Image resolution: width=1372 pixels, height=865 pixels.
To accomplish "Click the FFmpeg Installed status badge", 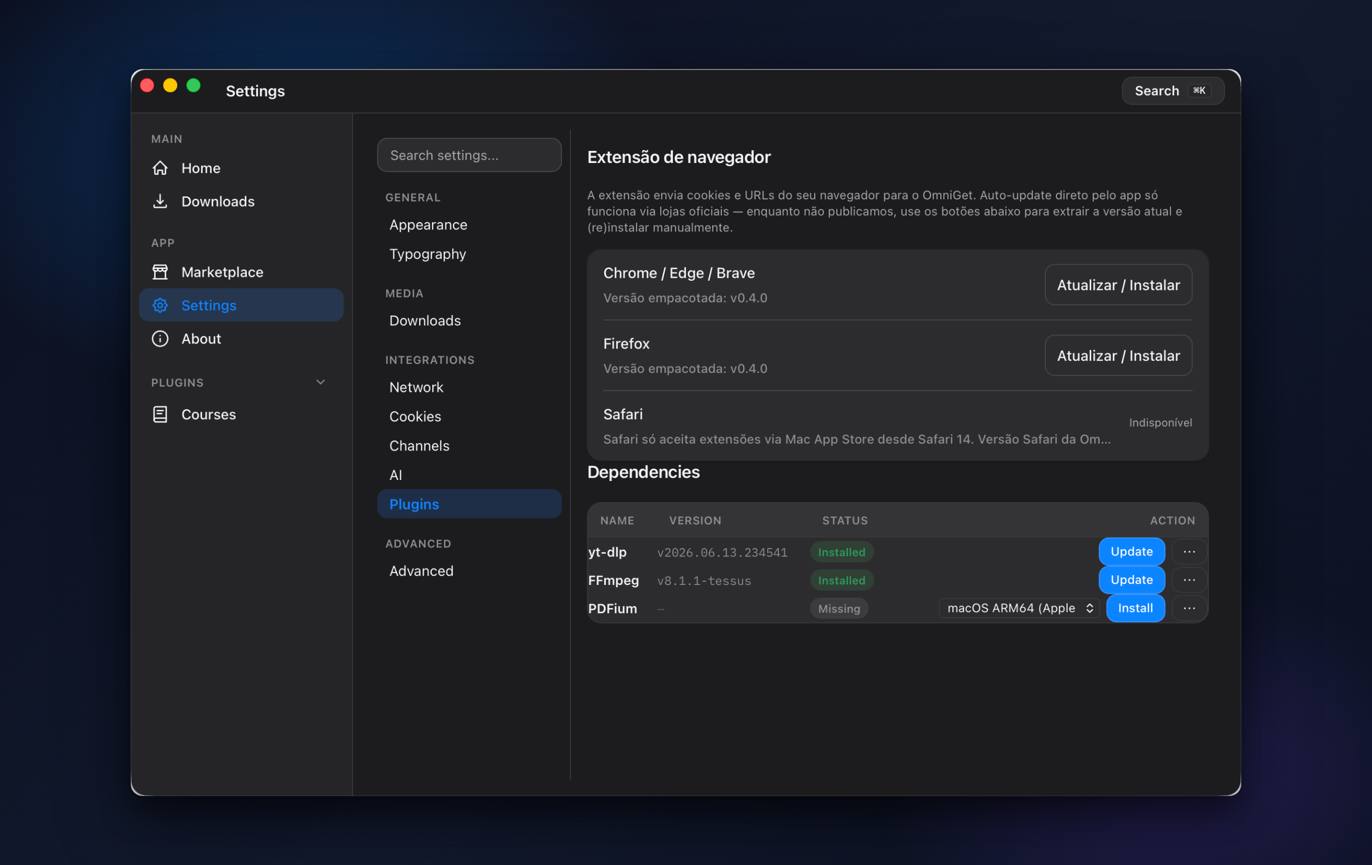I will [842, 580].
